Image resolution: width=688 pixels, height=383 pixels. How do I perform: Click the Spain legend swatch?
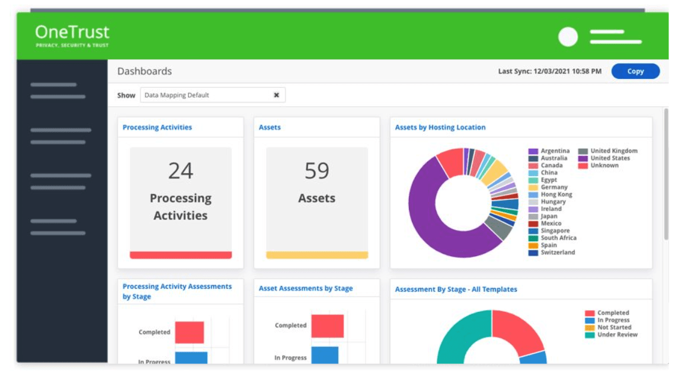[533, 245]
